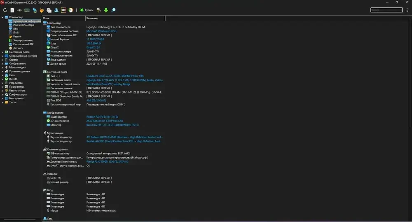Select the Тип BIOS row label
Screen dimensions: 412x222
pyautogui.click(x=56, y=100)
